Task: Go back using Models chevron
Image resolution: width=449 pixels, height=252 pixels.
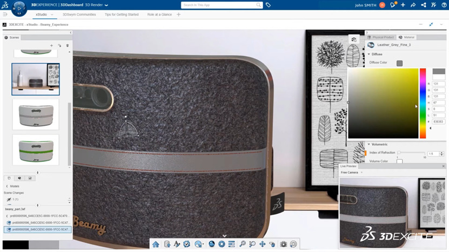Action: coord(7,186)
